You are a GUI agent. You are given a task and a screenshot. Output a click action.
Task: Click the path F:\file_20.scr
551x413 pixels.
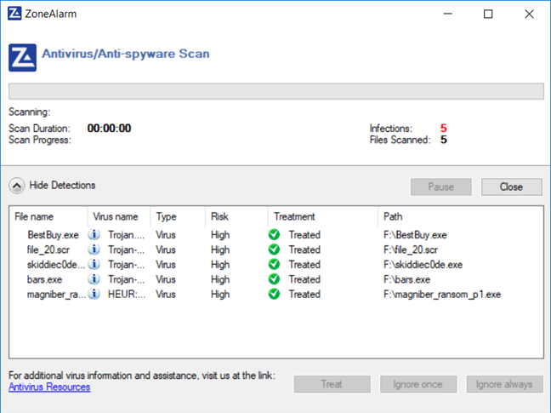click(x=411, y=250)
